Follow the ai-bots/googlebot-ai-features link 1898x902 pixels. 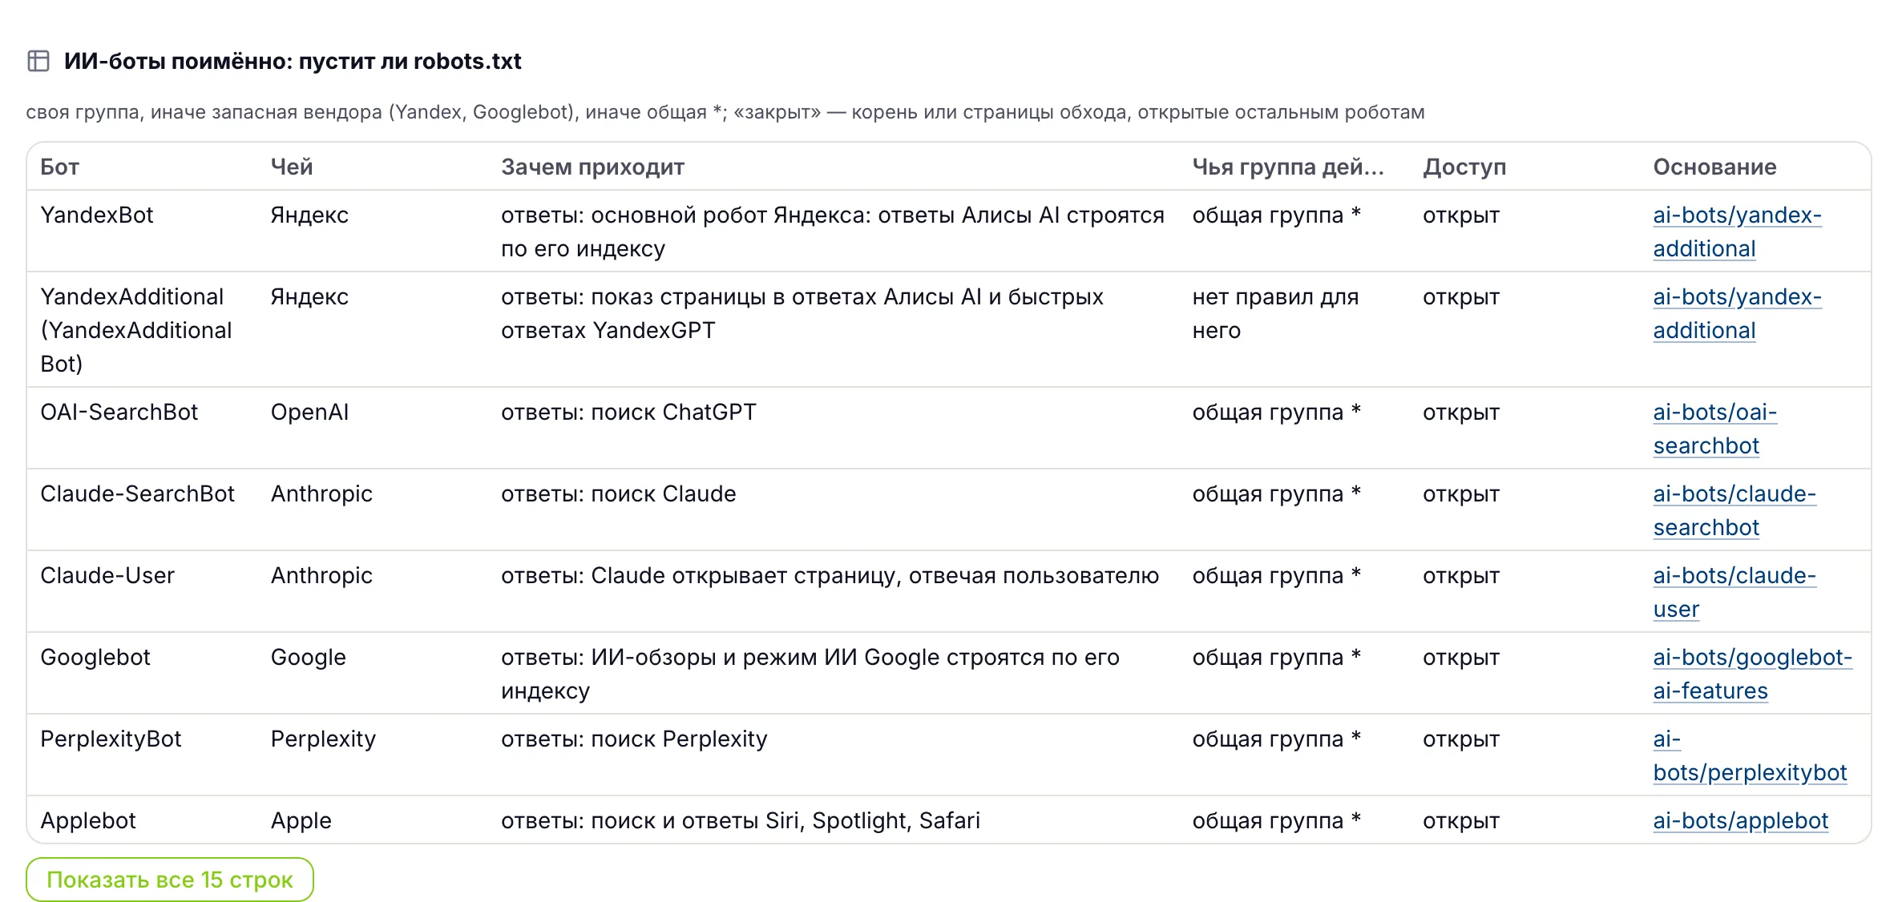tap(1752, 674)
